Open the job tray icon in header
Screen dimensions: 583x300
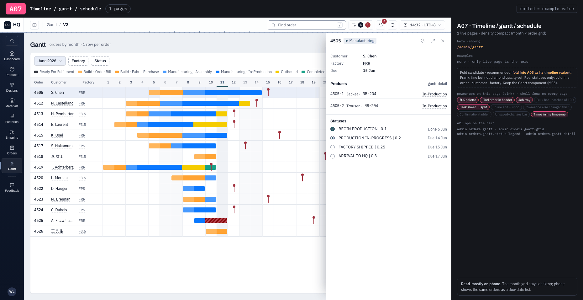(361, 25)
